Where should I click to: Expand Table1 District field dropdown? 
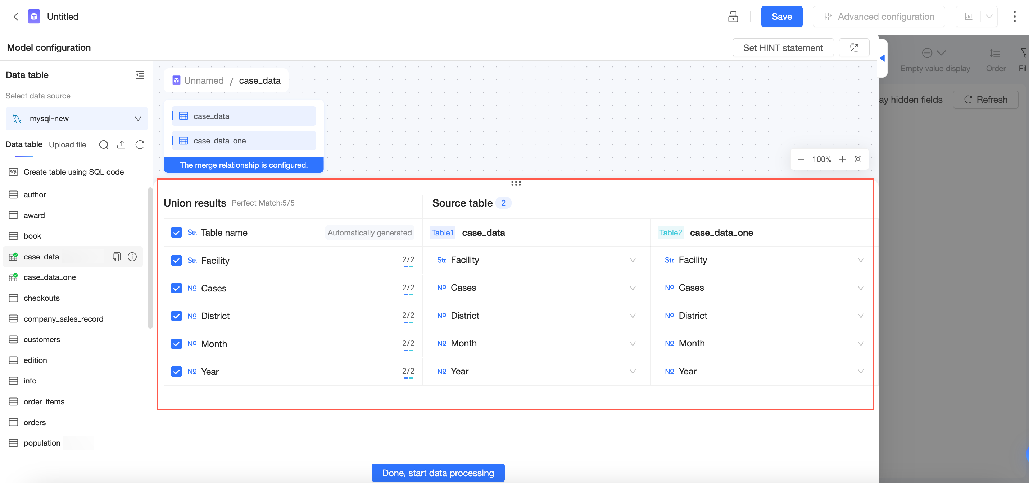click(633, 316)
